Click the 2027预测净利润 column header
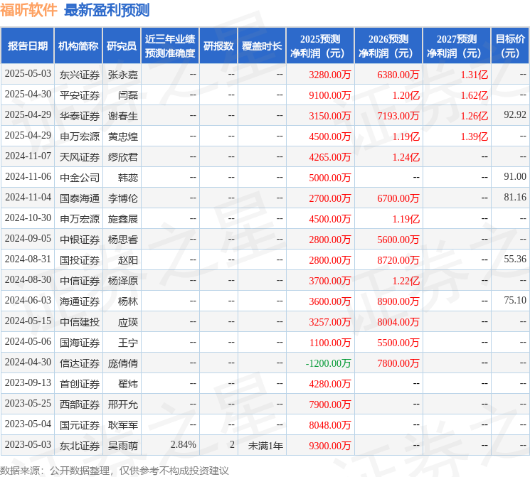Image resolution: width=530 pixels, height=477 pixels. (457, 46)
